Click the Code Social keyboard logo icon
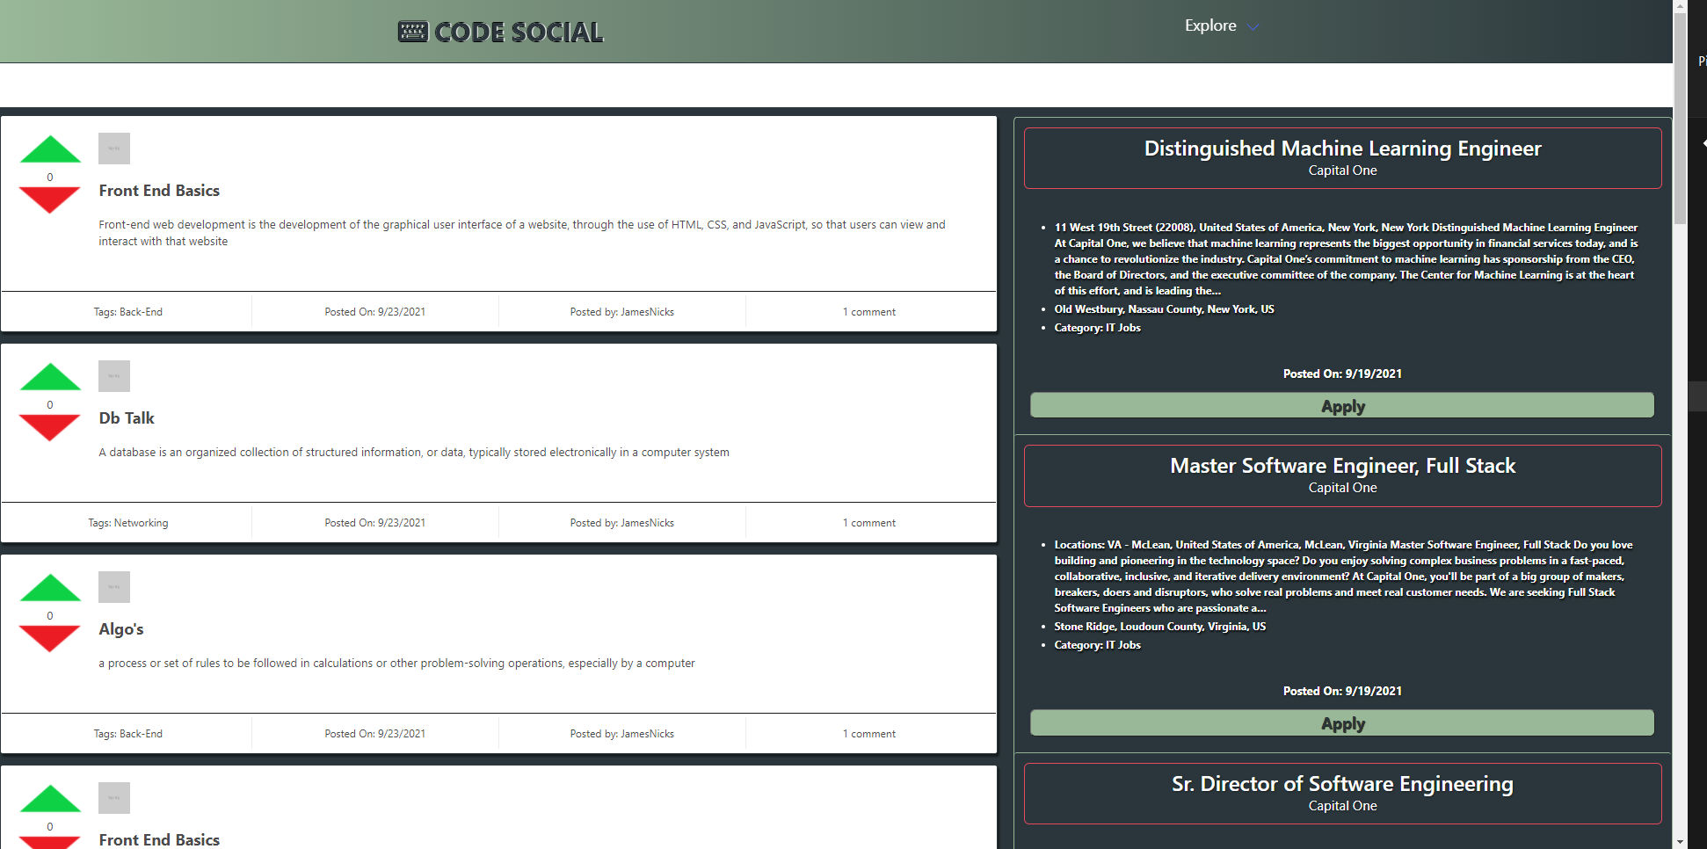This screenshot has height=849, width=1707. [412, 32]
